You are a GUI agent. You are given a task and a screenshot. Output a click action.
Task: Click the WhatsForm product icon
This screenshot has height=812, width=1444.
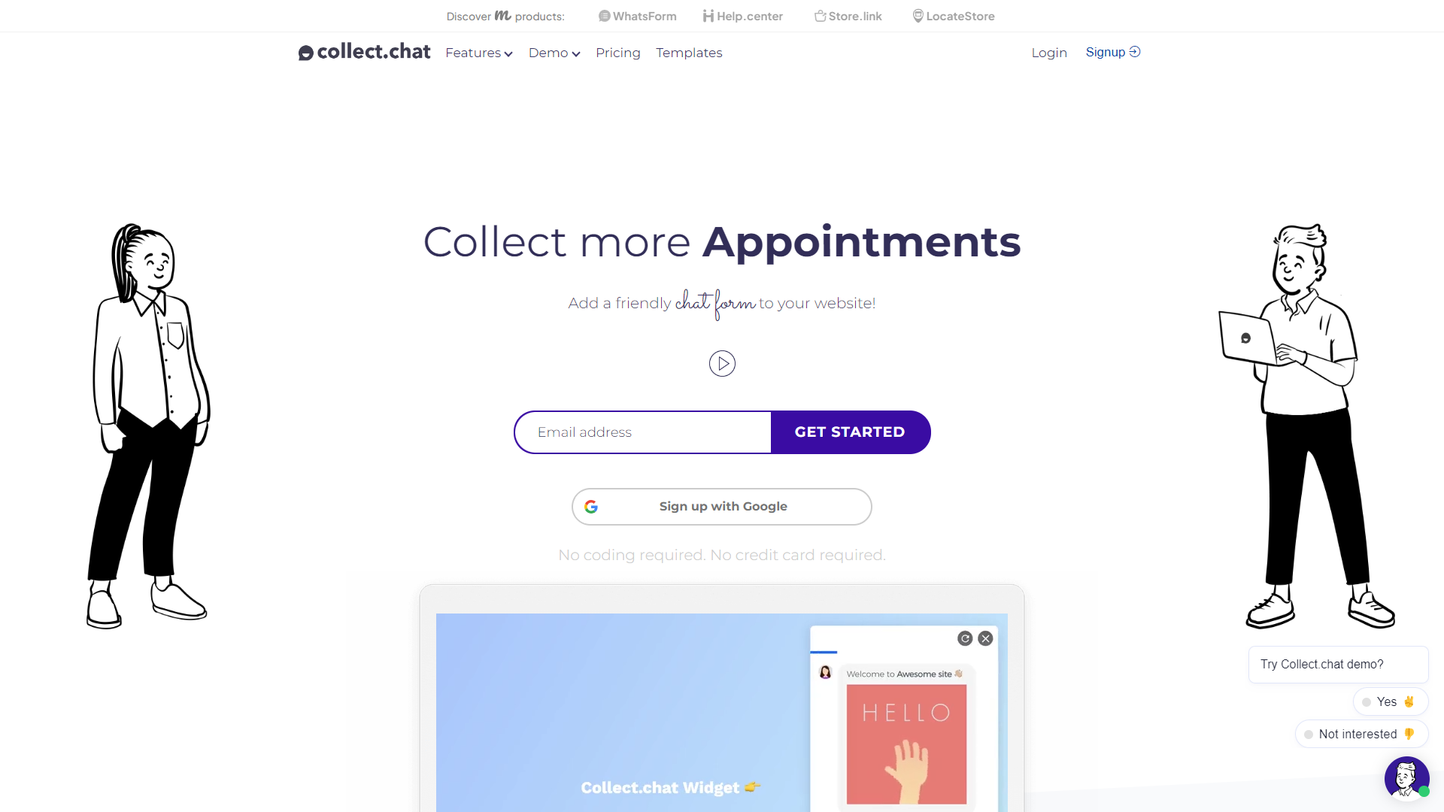[604, 16]
